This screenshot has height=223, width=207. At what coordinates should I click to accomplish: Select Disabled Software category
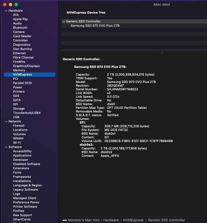coord(27,164)
